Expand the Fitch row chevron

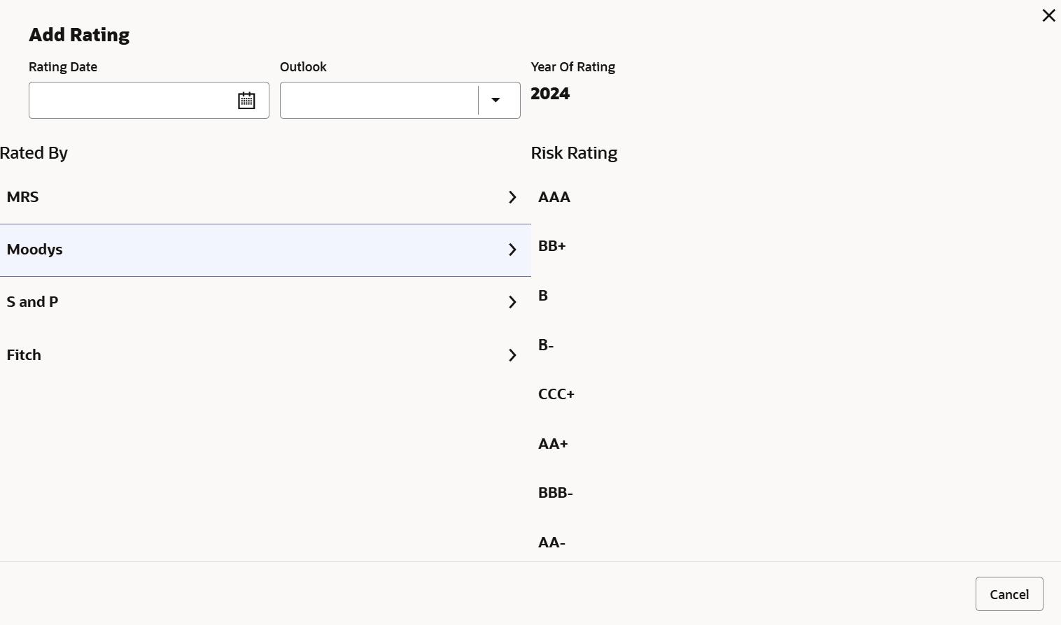tap(512, 355)
